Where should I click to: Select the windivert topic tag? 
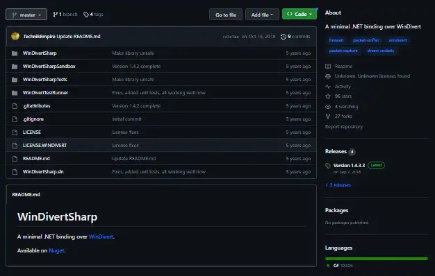click(x=398, y=40)
